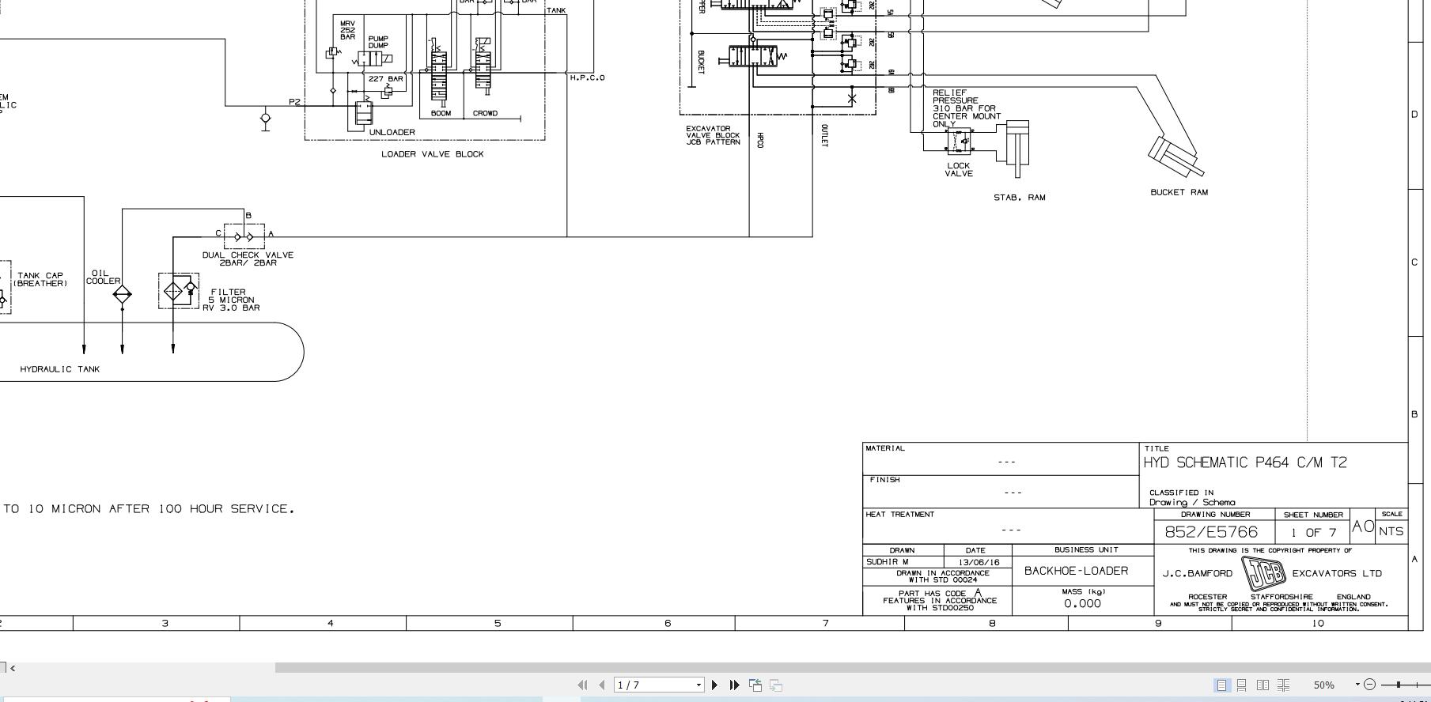Click the H.P.C.O label
This screenshot has height=702, width=1431.
point(587,77)
